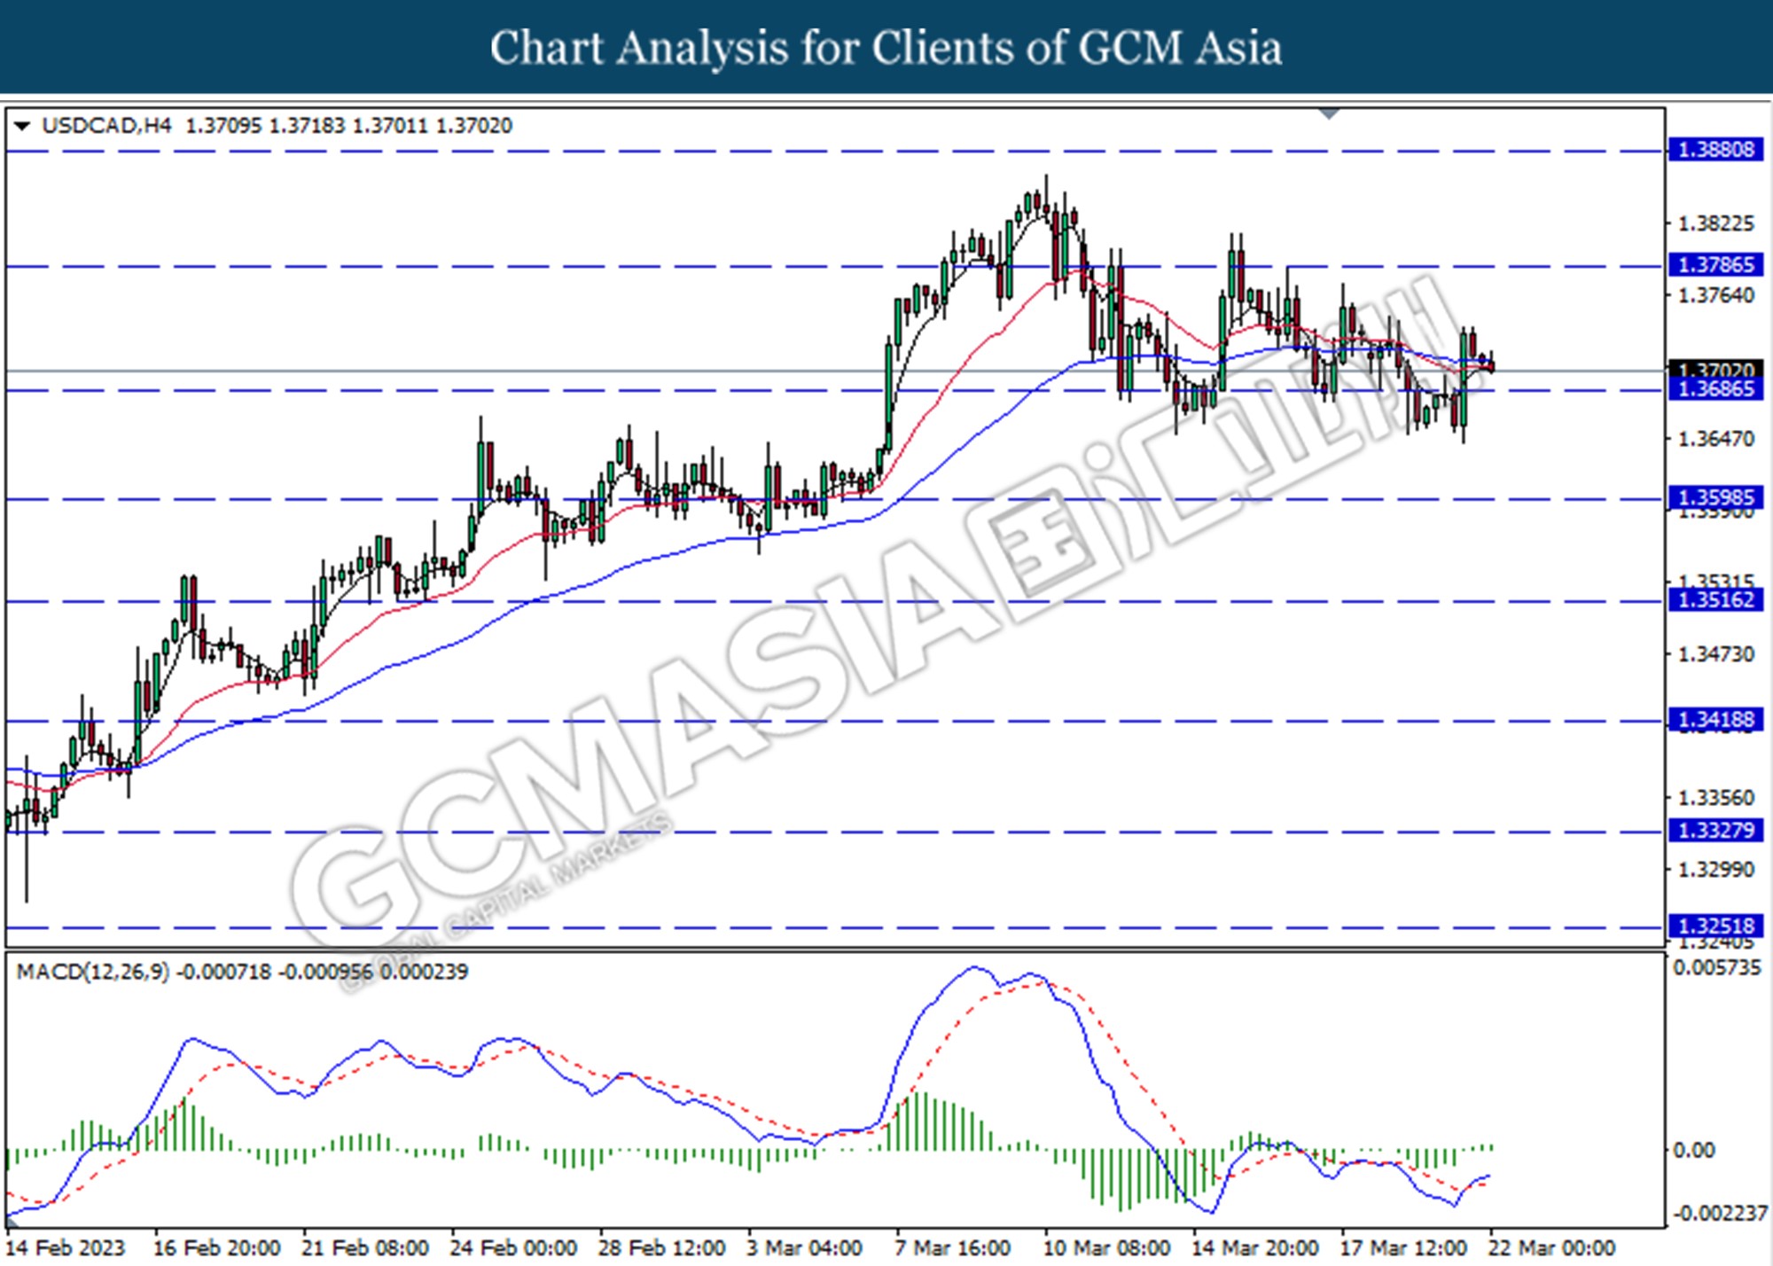Screen dimensions: 1773x1266
Task: Click the 0.005735 MACD scale maximum
Action: 1716,968
